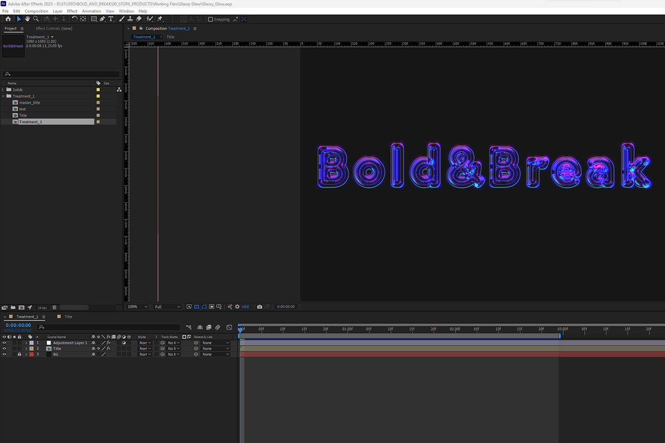665x443 pixels.
Task: Click the flowchart icon beside Solids row
Action: click(x=119, y=90)
